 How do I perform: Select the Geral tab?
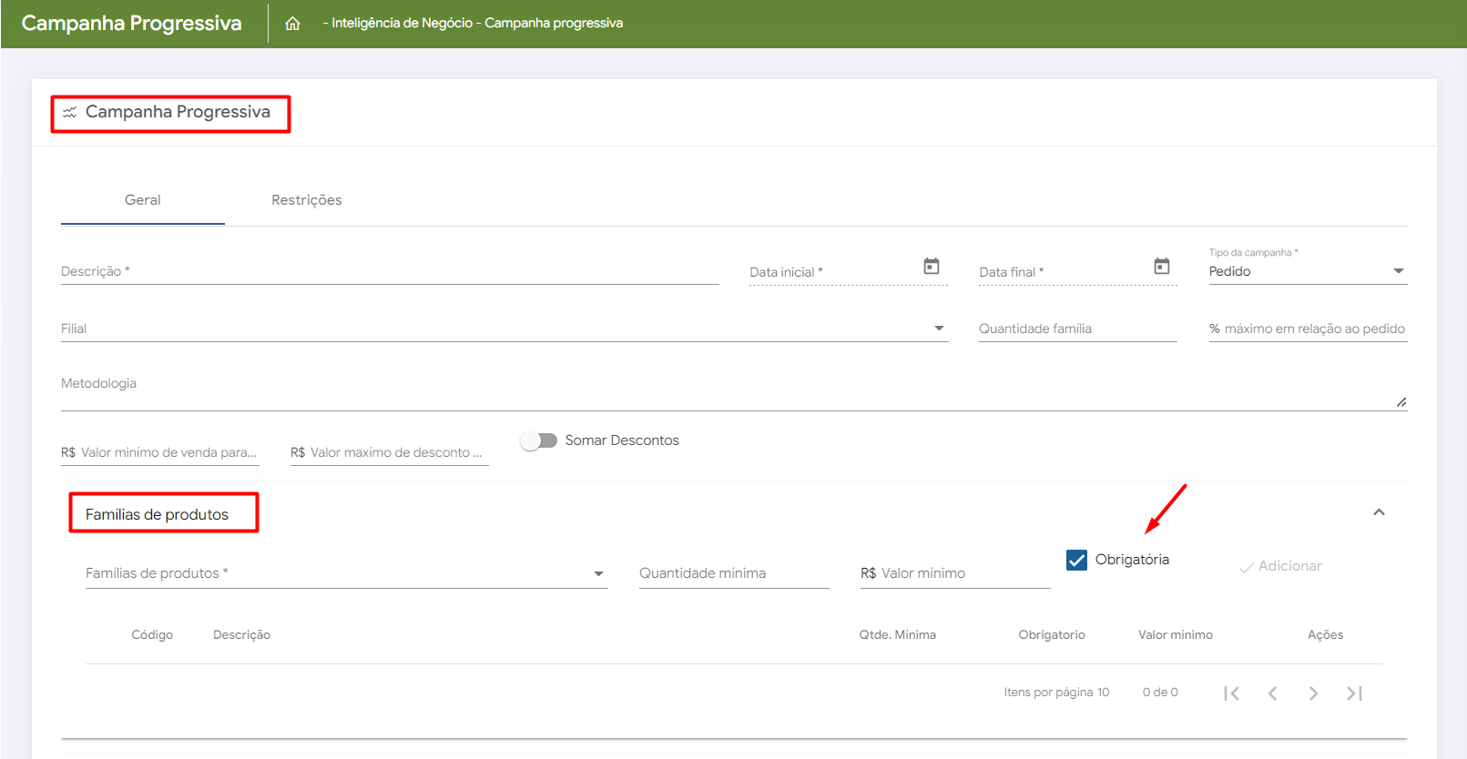coord(143,200)
